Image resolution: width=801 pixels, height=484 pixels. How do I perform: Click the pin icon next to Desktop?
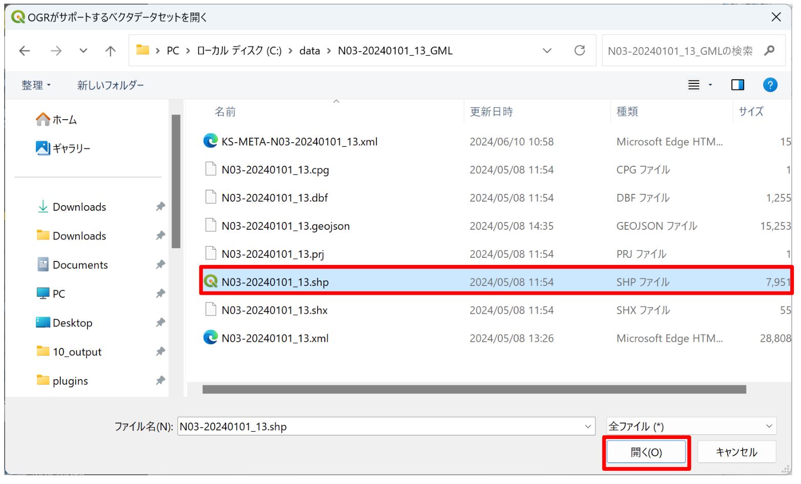click(x=161, y=322)
